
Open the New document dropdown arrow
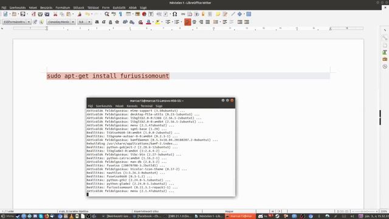click(x=10, y=14)
